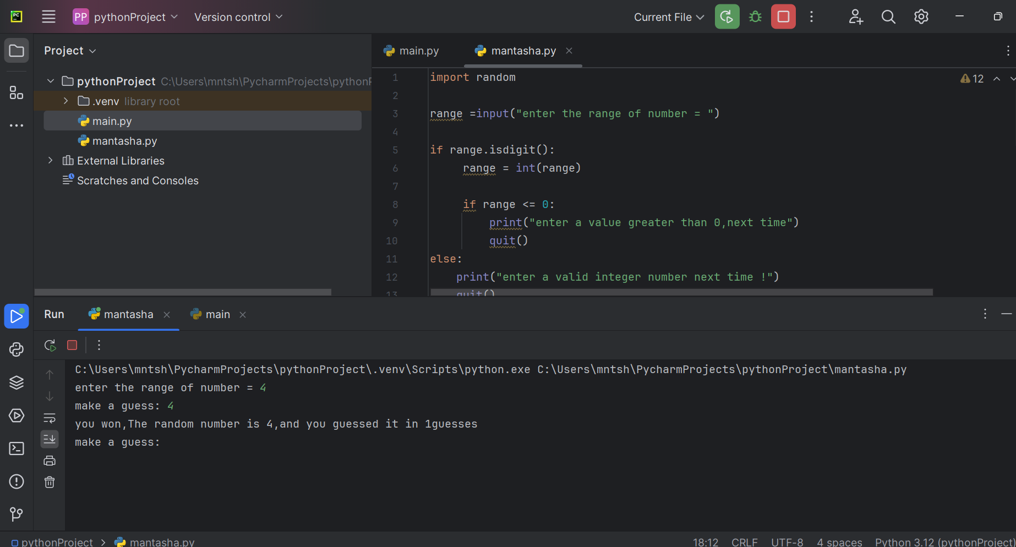Open inspection warnings widget showing 12

(972, 79)
